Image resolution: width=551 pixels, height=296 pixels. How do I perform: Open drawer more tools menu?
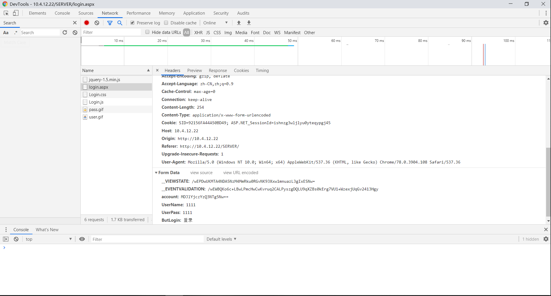click(x=6, y=229)
